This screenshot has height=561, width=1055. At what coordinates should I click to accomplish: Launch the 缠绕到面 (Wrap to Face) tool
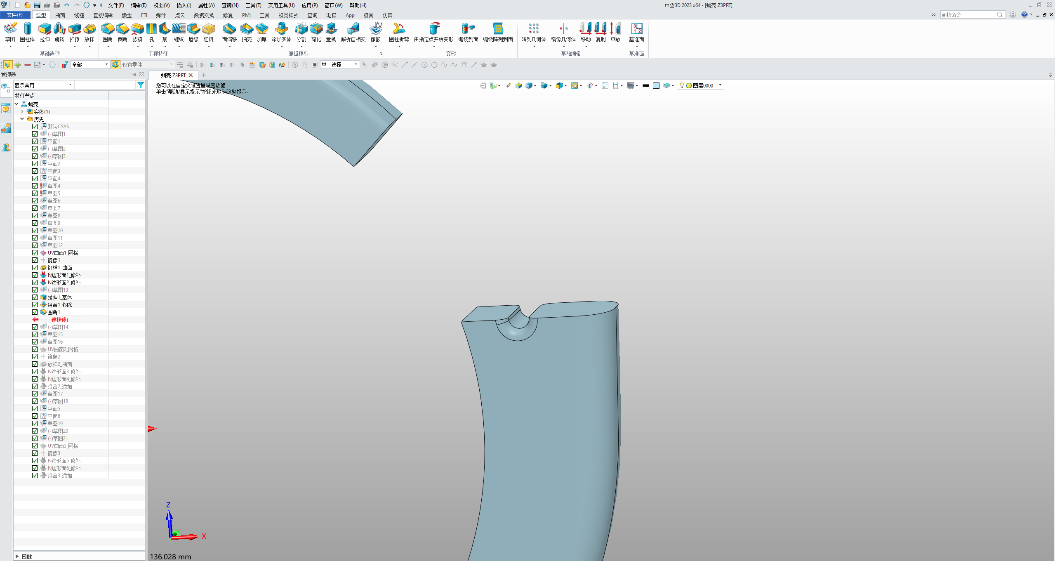(x=468, y=33)
